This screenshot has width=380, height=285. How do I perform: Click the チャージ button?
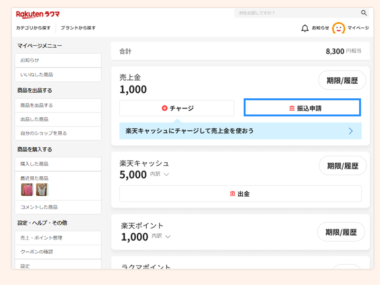point(177,108)
